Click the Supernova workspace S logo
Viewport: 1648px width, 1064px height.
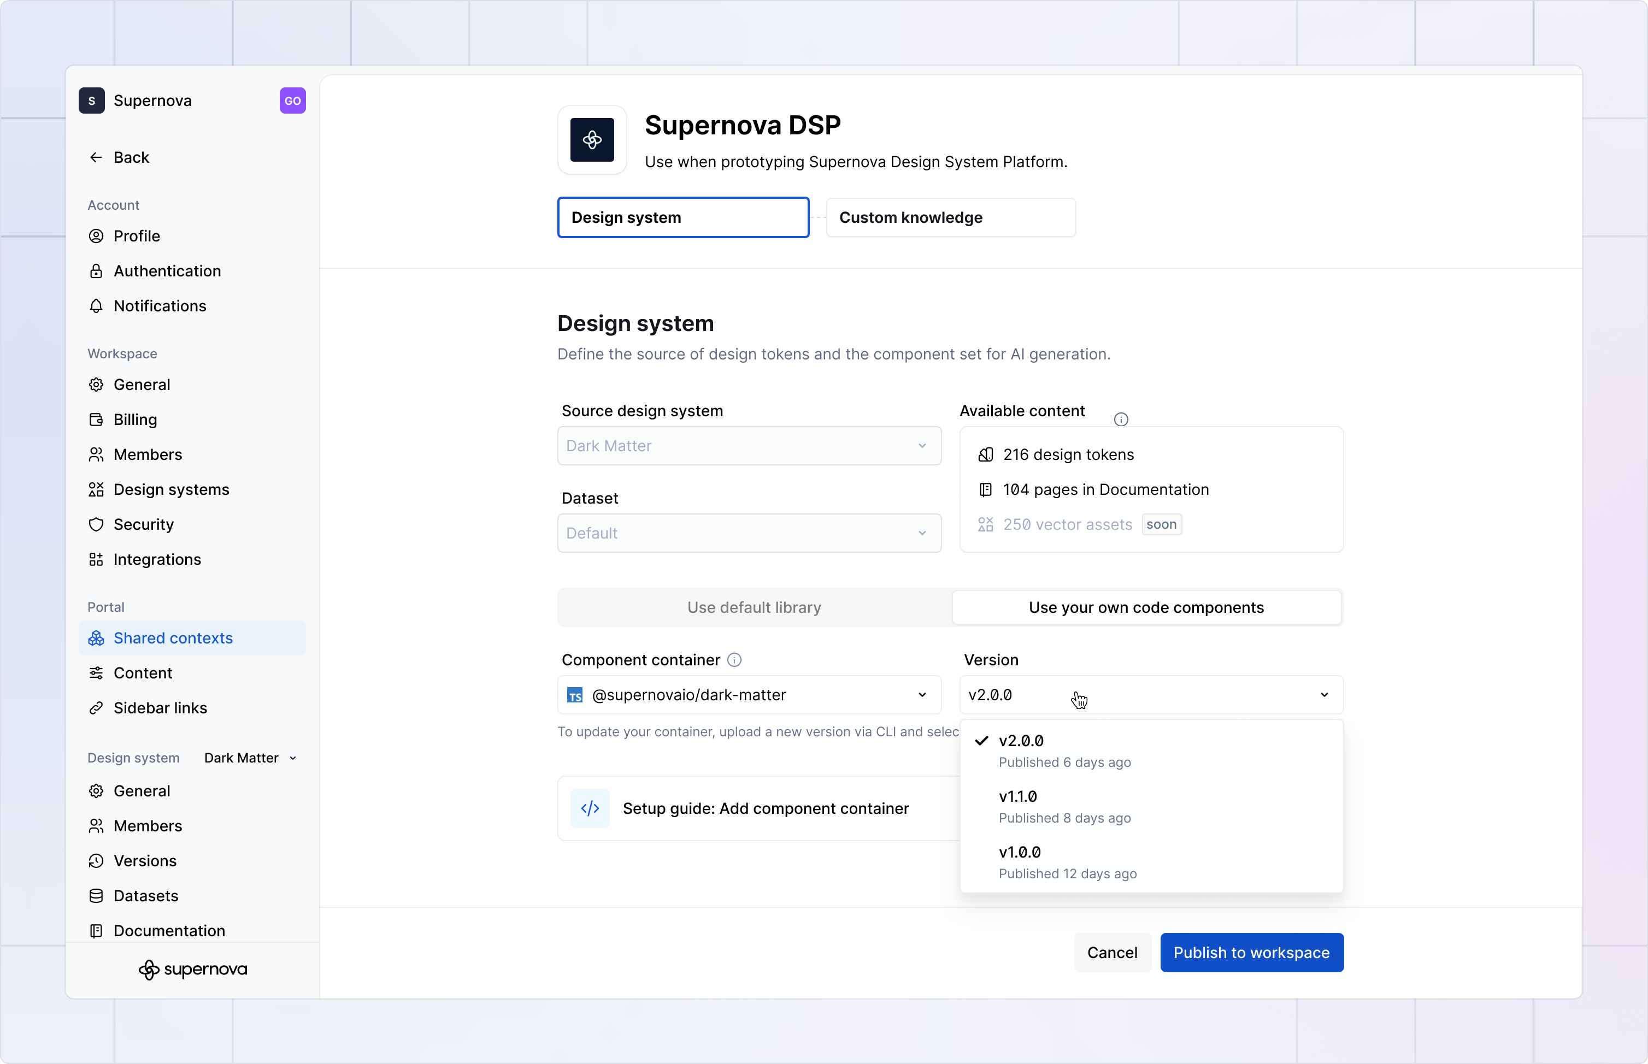coord(91,100)
